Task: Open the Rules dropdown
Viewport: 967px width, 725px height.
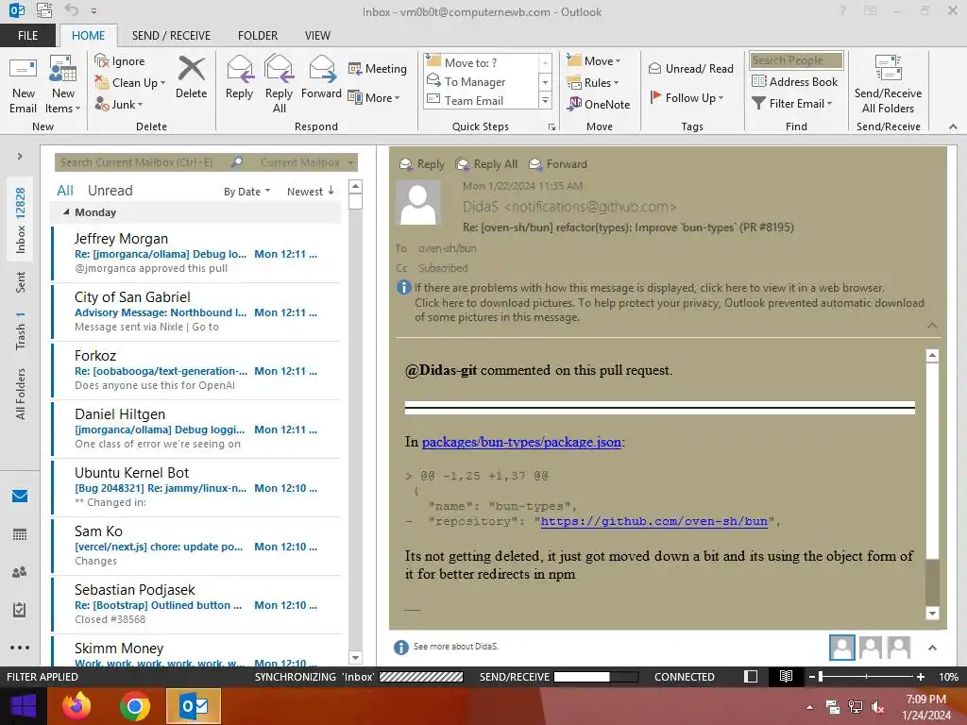Action: [x=593, y=83]
